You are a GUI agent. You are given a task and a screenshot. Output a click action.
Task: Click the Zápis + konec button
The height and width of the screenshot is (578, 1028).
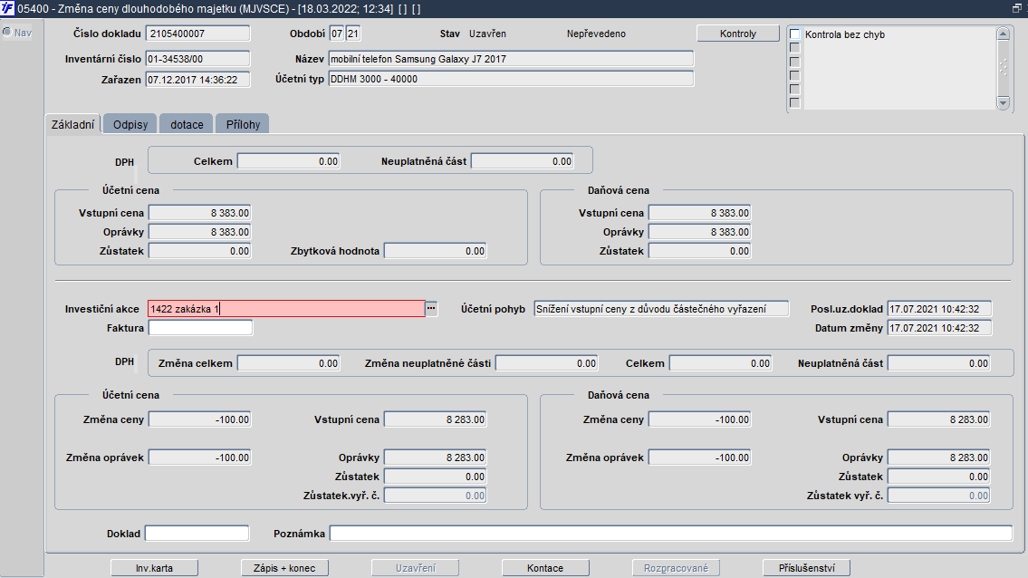(284, 568)
